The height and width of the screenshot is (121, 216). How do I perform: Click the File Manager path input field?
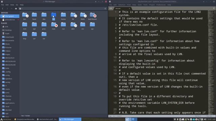[x=61, y=9]
